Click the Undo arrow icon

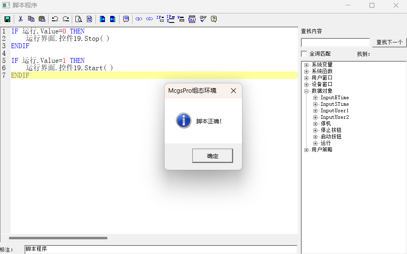point(55,19)
